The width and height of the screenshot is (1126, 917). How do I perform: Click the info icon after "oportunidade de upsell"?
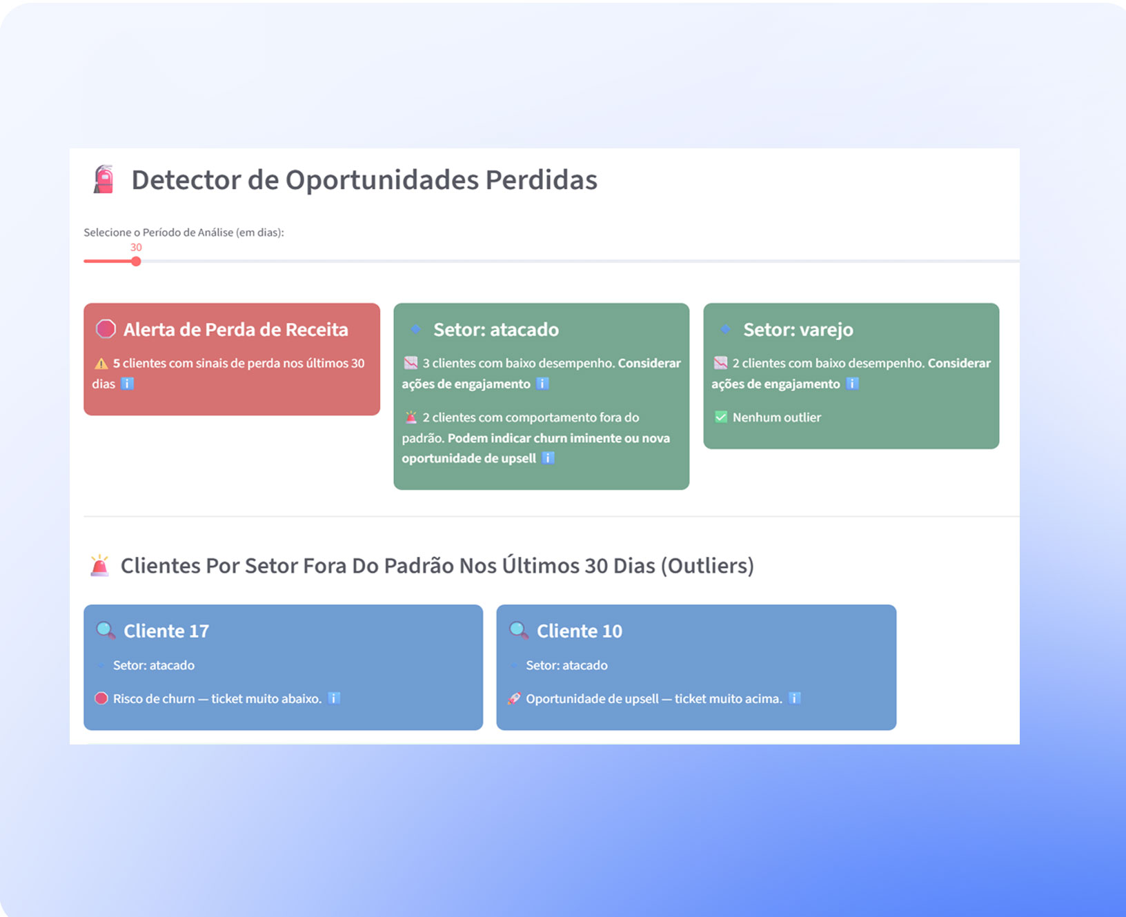coord(548,458)
